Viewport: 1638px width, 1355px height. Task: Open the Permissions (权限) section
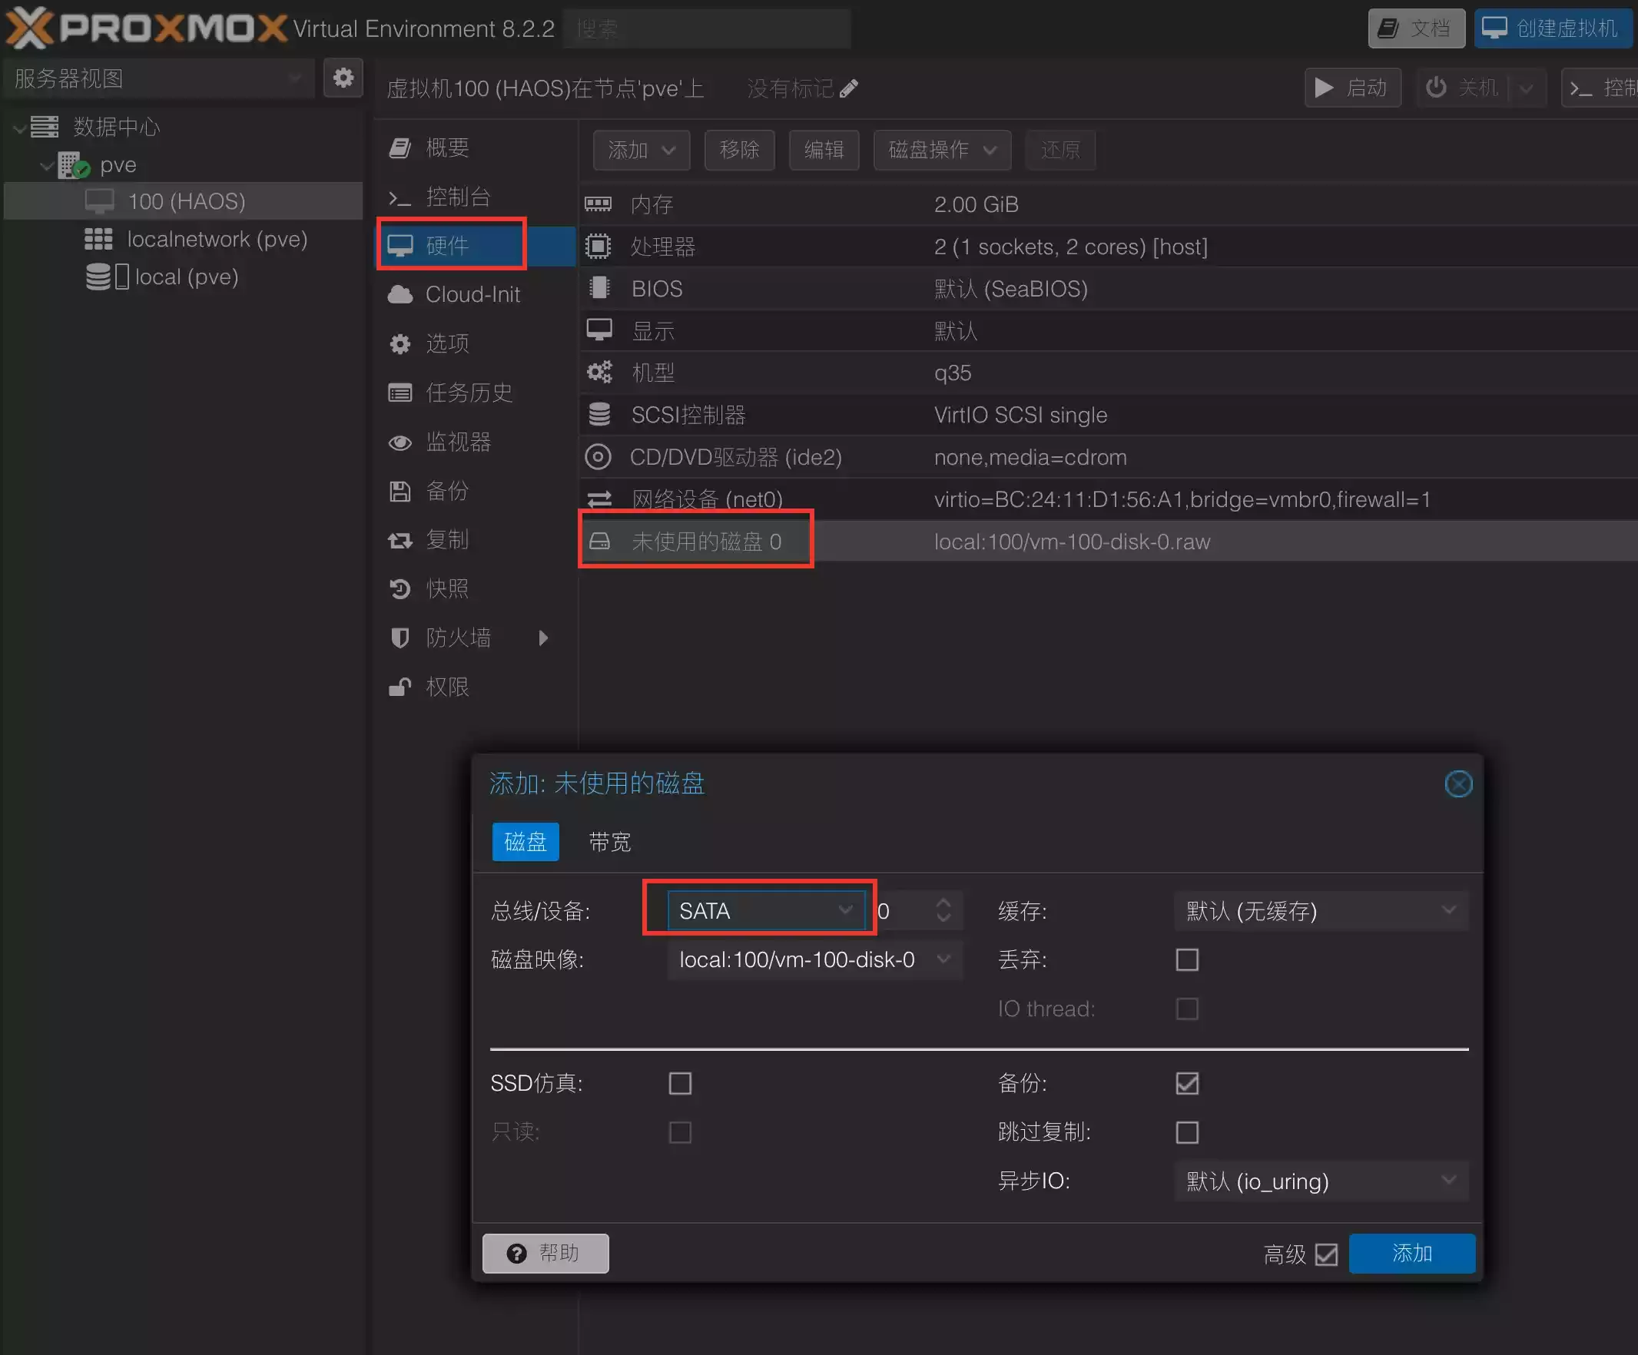point(447,687)
